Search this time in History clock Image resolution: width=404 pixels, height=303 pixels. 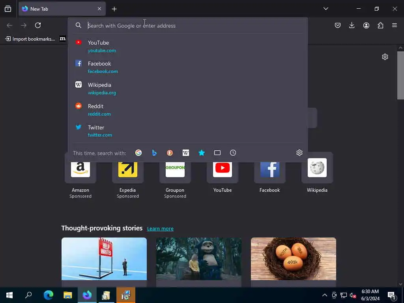coord(233,153)
